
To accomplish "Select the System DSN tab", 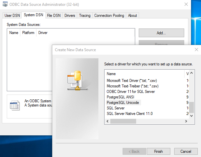I will (x=34, y=15).
